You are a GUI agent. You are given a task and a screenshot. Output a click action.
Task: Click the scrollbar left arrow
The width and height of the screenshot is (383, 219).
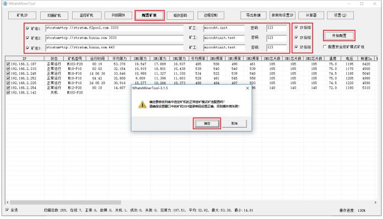7,202
